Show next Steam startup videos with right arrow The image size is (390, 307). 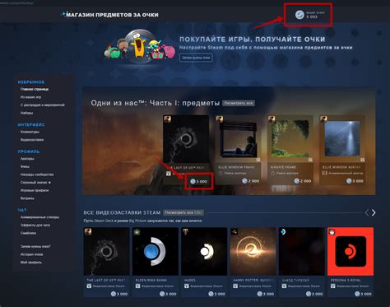coord(374,212)
